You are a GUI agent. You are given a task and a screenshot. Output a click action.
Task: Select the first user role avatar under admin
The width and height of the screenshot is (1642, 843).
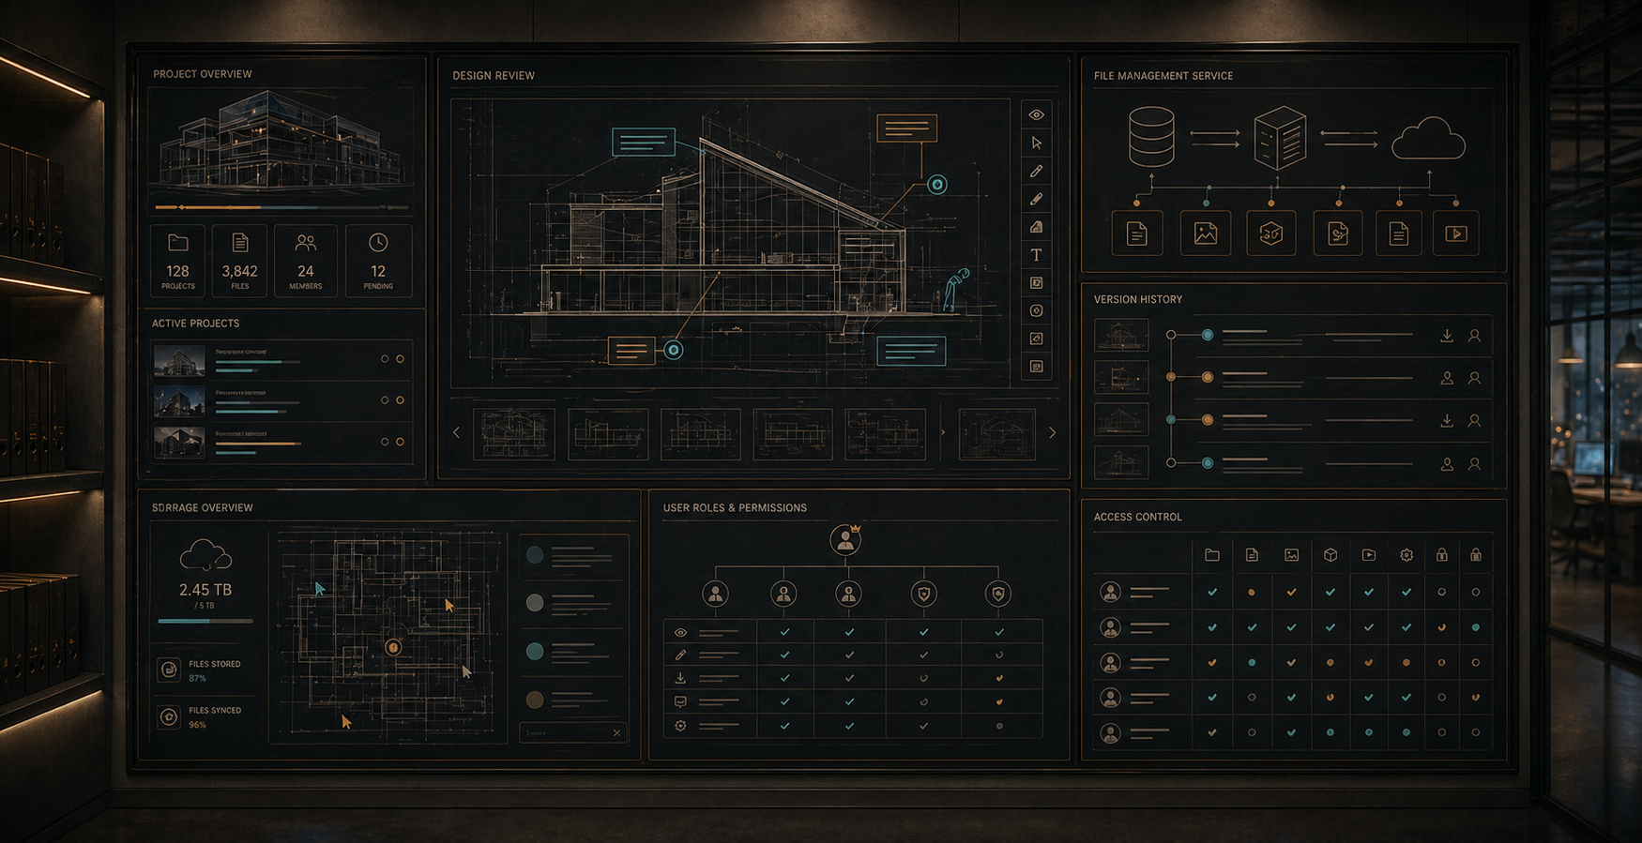[x=715, y=594]
